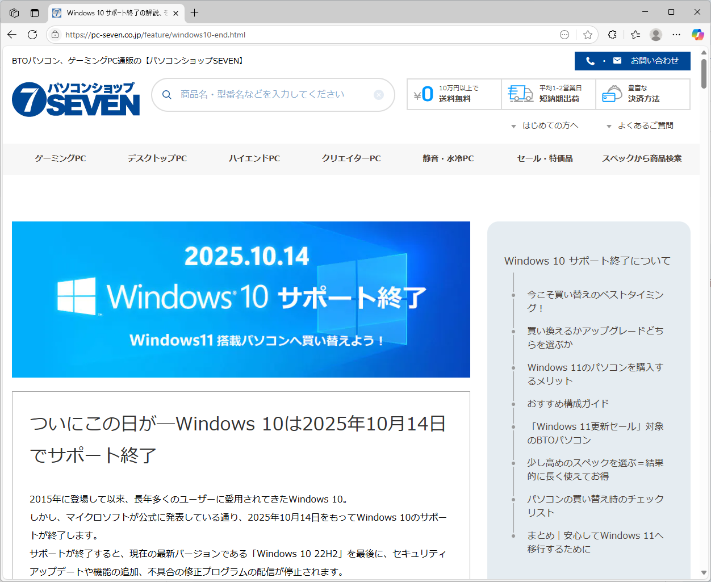The height and width of the screenshot is (582, 711).
Task: Click the Windows 10 support end banner
Action: tap(241, 299)
